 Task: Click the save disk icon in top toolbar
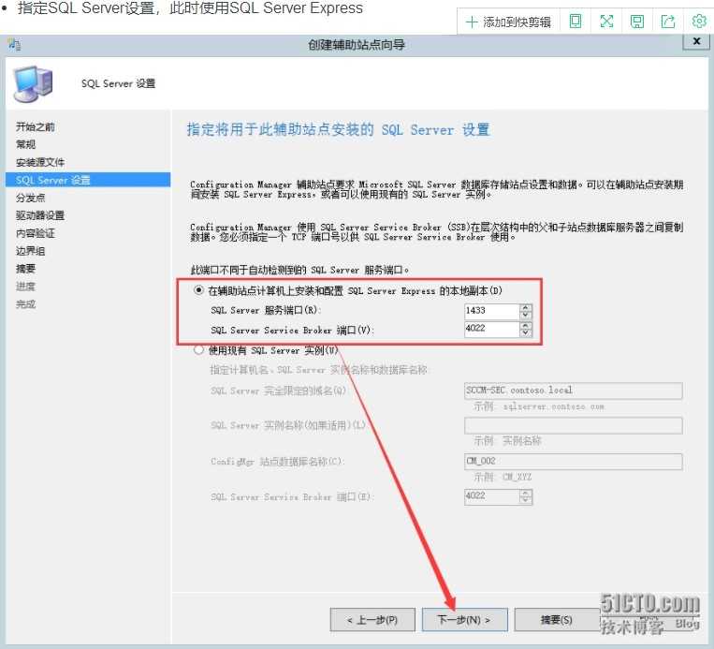(x=637, y=21)
